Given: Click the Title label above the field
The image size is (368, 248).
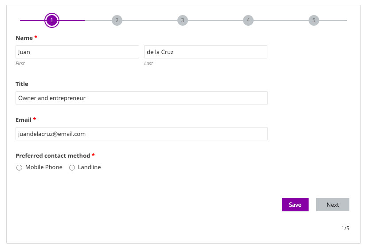Looking at the screenshot, I should pos(22,84).
